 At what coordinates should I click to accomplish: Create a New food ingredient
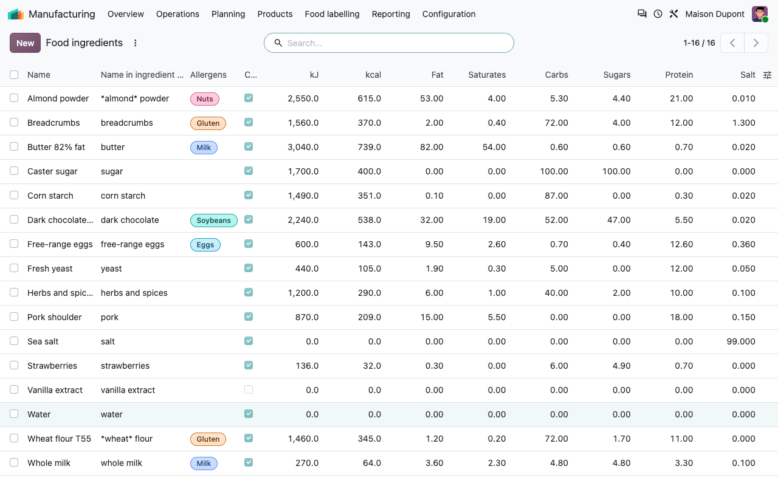tap(25, 43)
